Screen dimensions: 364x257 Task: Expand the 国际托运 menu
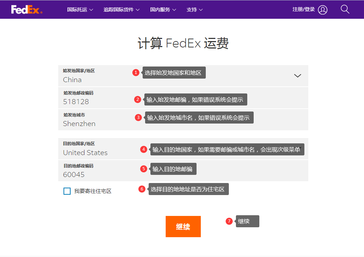(x=80, y=10)
